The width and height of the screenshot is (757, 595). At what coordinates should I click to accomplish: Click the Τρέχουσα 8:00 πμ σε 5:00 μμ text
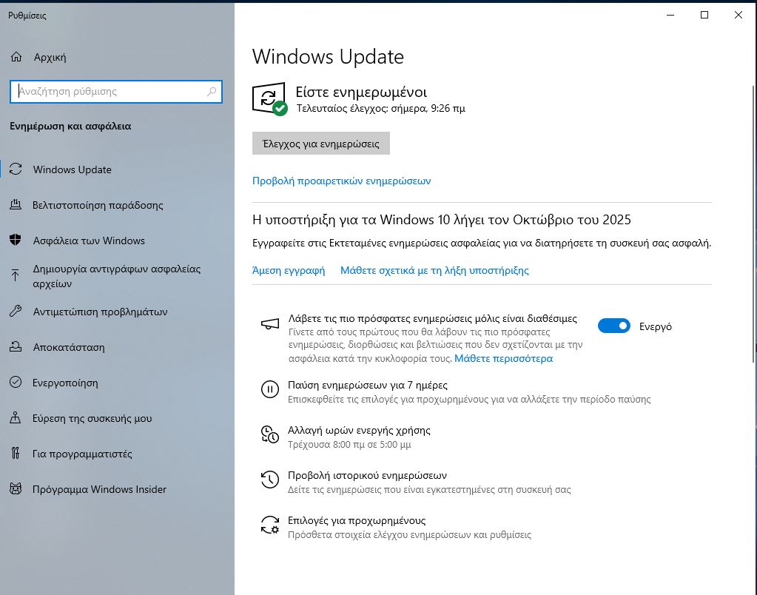[349, 444]
